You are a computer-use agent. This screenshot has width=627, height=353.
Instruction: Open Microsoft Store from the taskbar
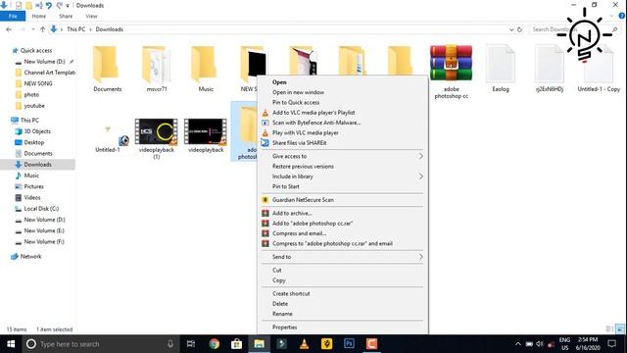pos(237,344)
